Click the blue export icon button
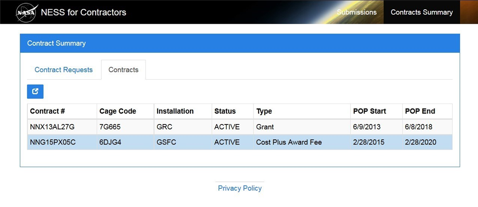Image resolution: width=478 pixels, height=207 pixels. 35,91
